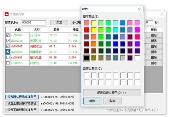Expand 规定自定义颜色 custom color panel
Image resolution: width=171 pixels, height=117 pixels.
tap(112, 93)
